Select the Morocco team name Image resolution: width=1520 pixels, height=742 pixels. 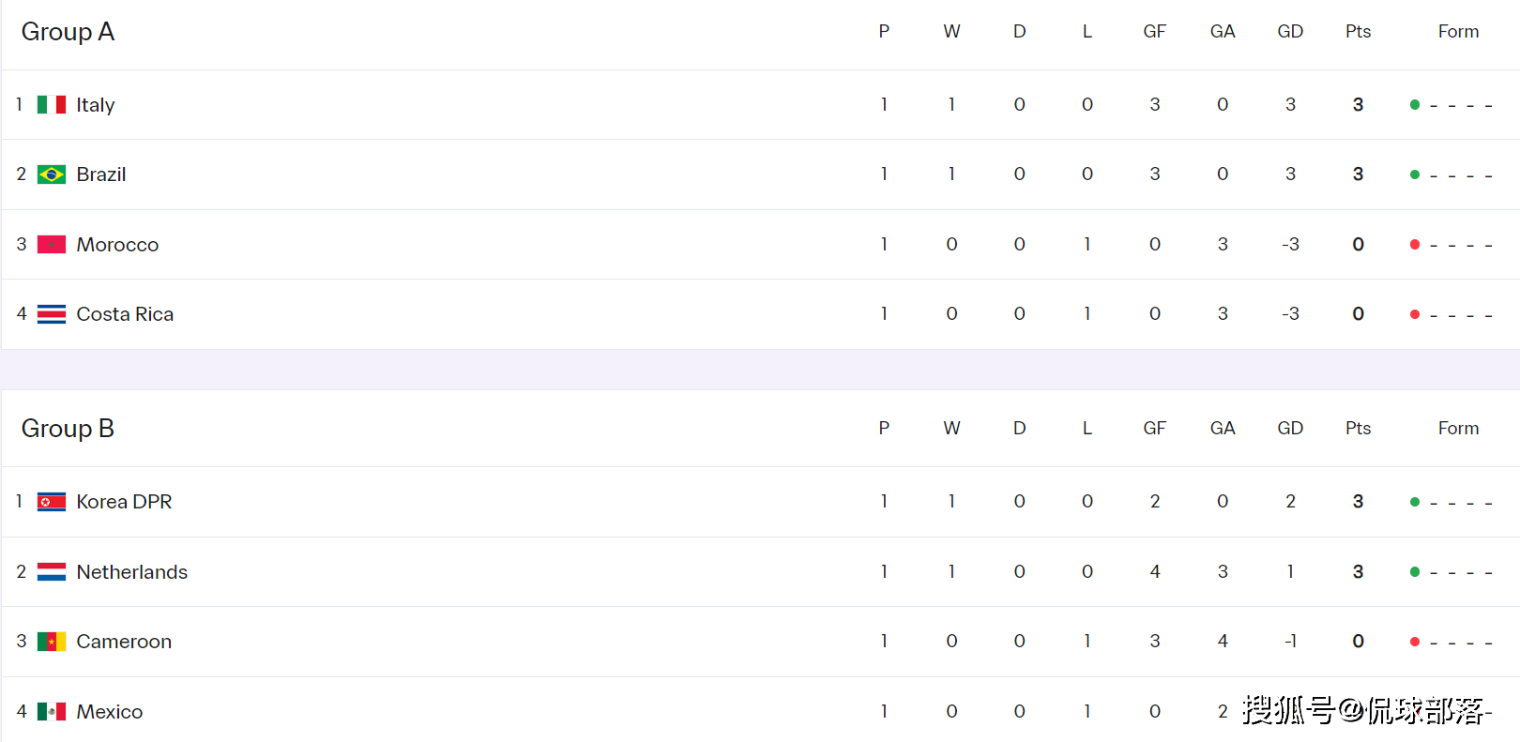click(117, 245)
